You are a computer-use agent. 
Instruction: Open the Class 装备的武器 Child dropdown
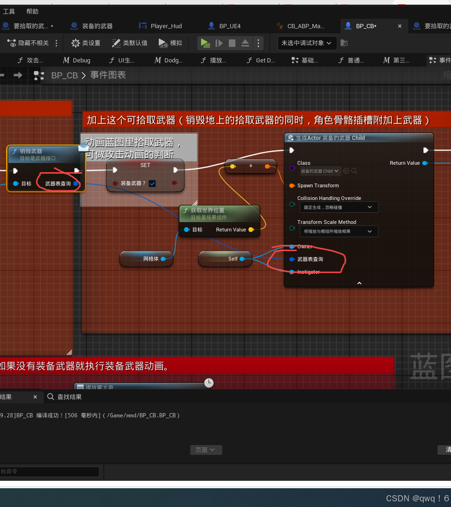[319, 171]
